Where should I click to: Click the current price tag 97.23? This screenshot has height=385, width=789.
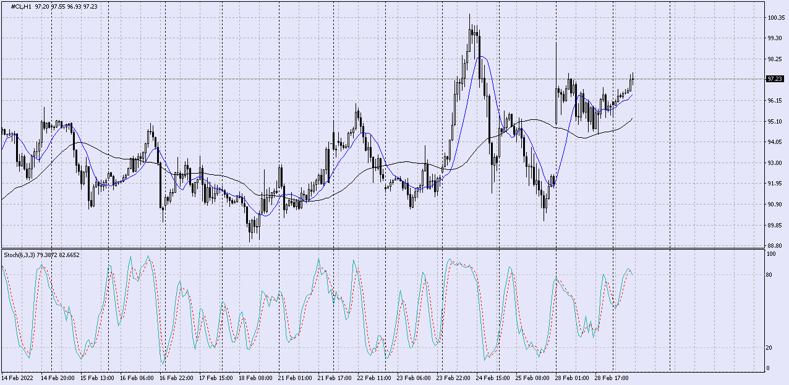click(775, 79)
